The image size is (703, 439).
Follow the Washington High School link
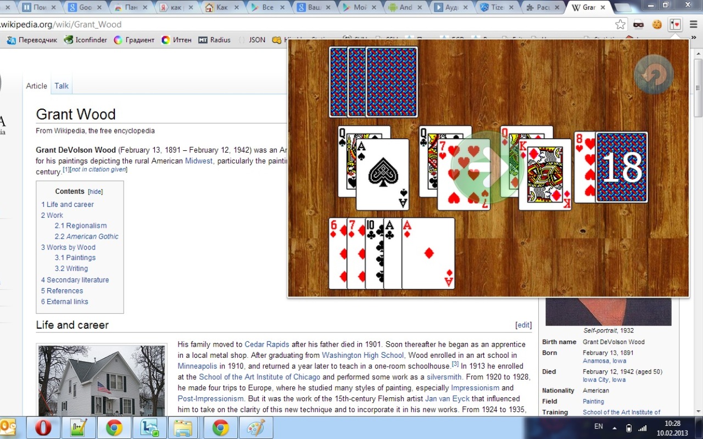[363, 355]
